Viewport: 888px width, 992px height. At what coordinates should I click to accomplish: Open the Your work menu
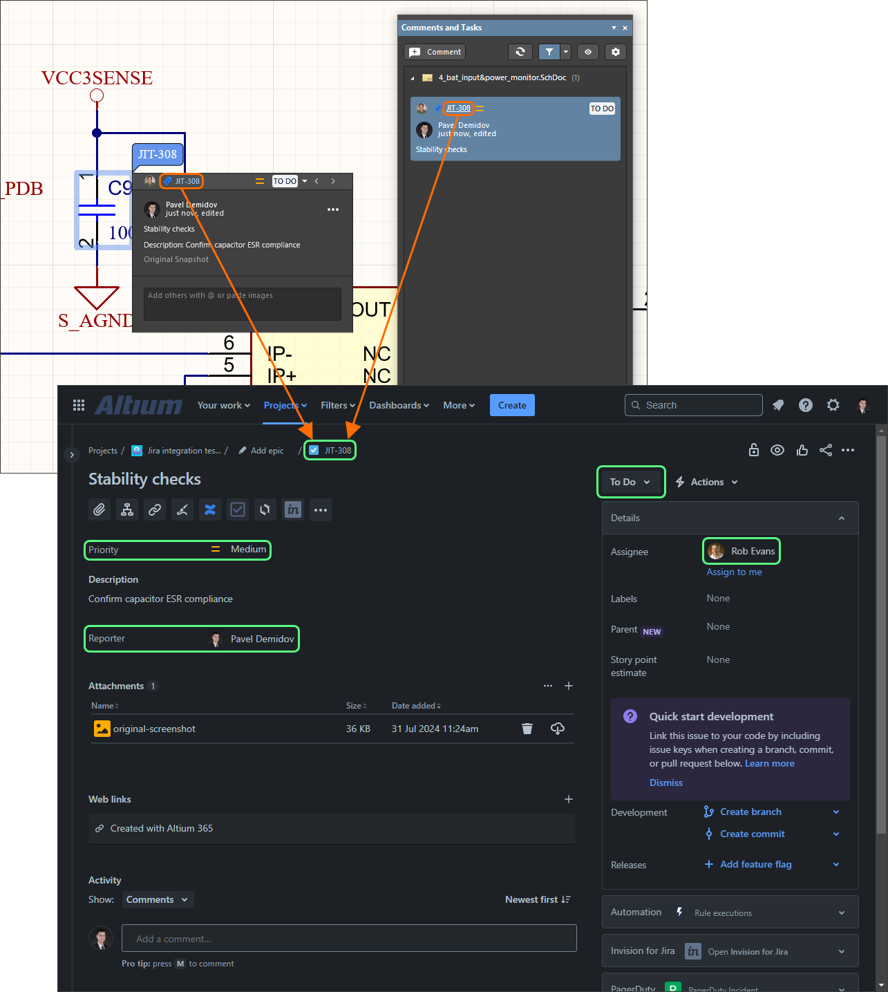[x=225, y=405]
